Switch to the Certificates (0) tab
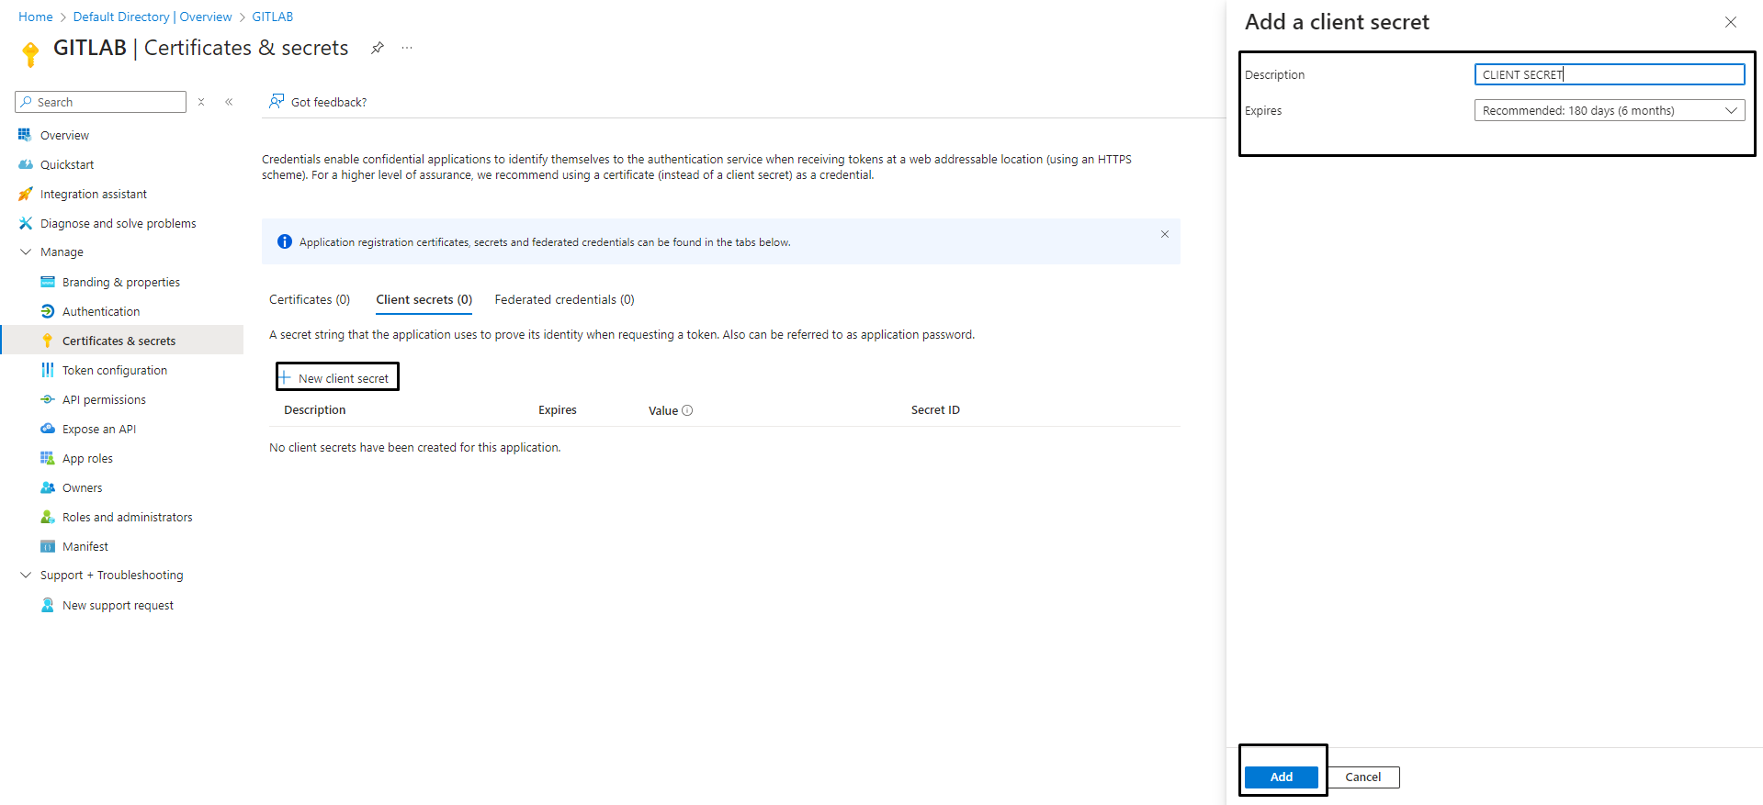This screenshot has width=1763, height=805. click(x=310, y=299)
